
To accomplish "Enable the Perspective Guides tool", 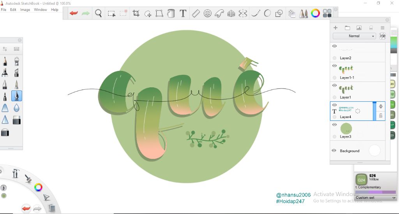I will [231, 13].
